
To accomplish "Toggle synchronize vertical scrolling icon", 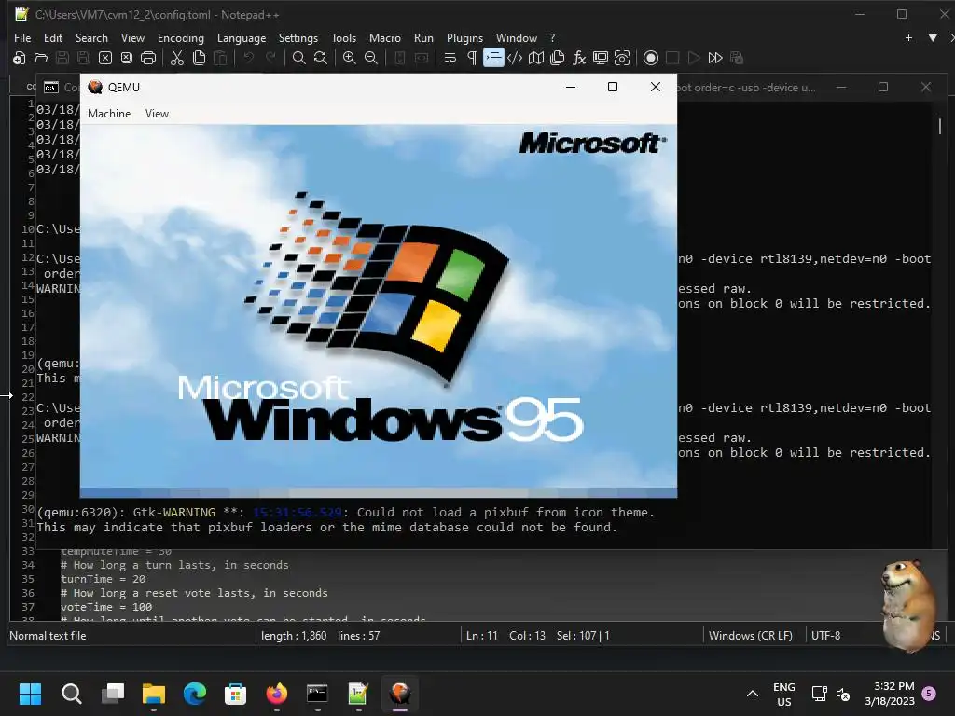I will 399,58.
